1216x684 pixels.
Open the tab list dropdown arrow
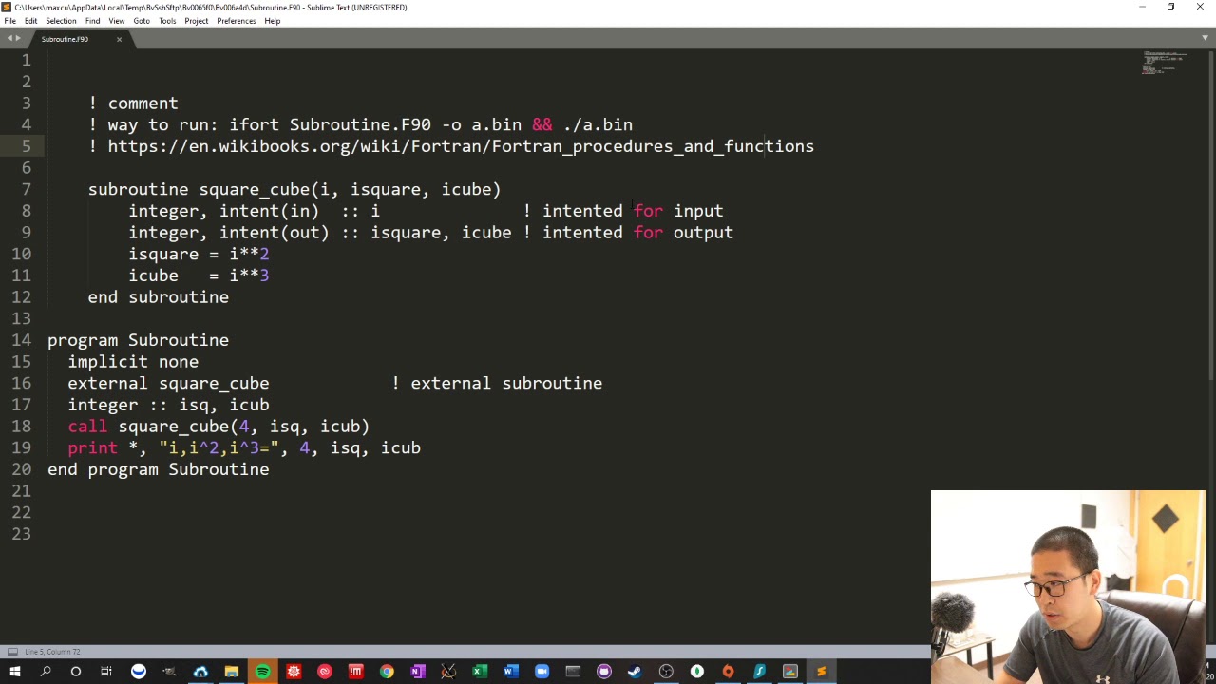tap(1206, 39)
